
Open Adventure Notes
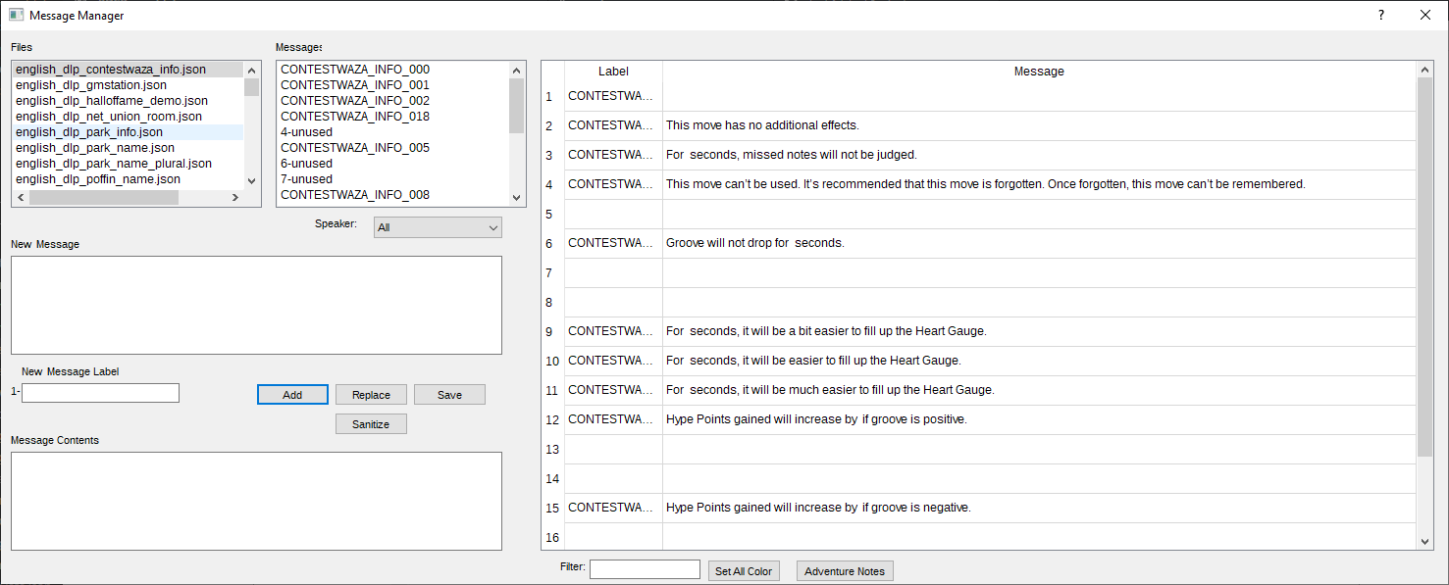pos(845,571)
